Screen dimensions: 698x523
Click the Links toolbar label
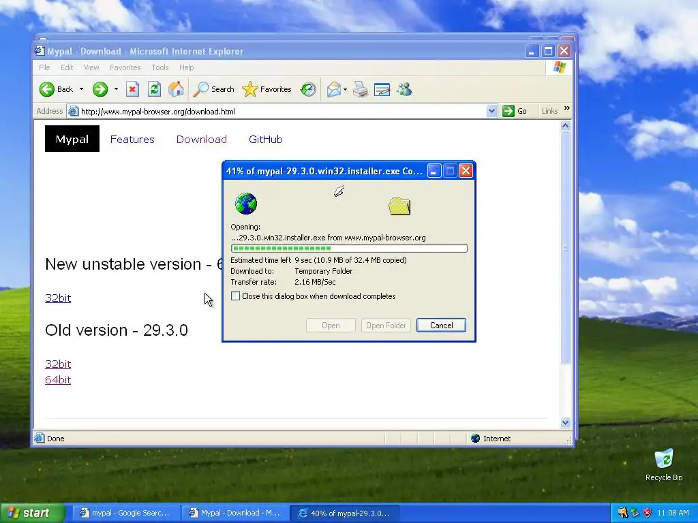550,111
